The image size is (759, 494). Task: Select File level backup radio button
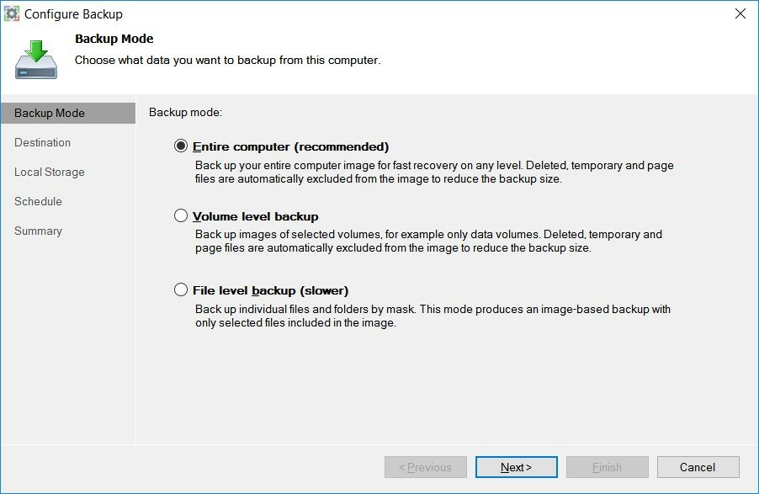[x=181, y=289]
